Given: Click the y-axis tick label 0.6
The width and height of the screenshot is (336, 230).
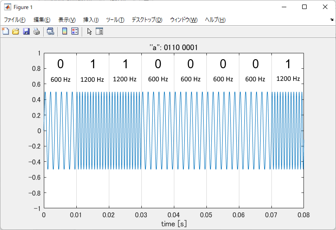Looking at the screenshot, I should [37, 84].
